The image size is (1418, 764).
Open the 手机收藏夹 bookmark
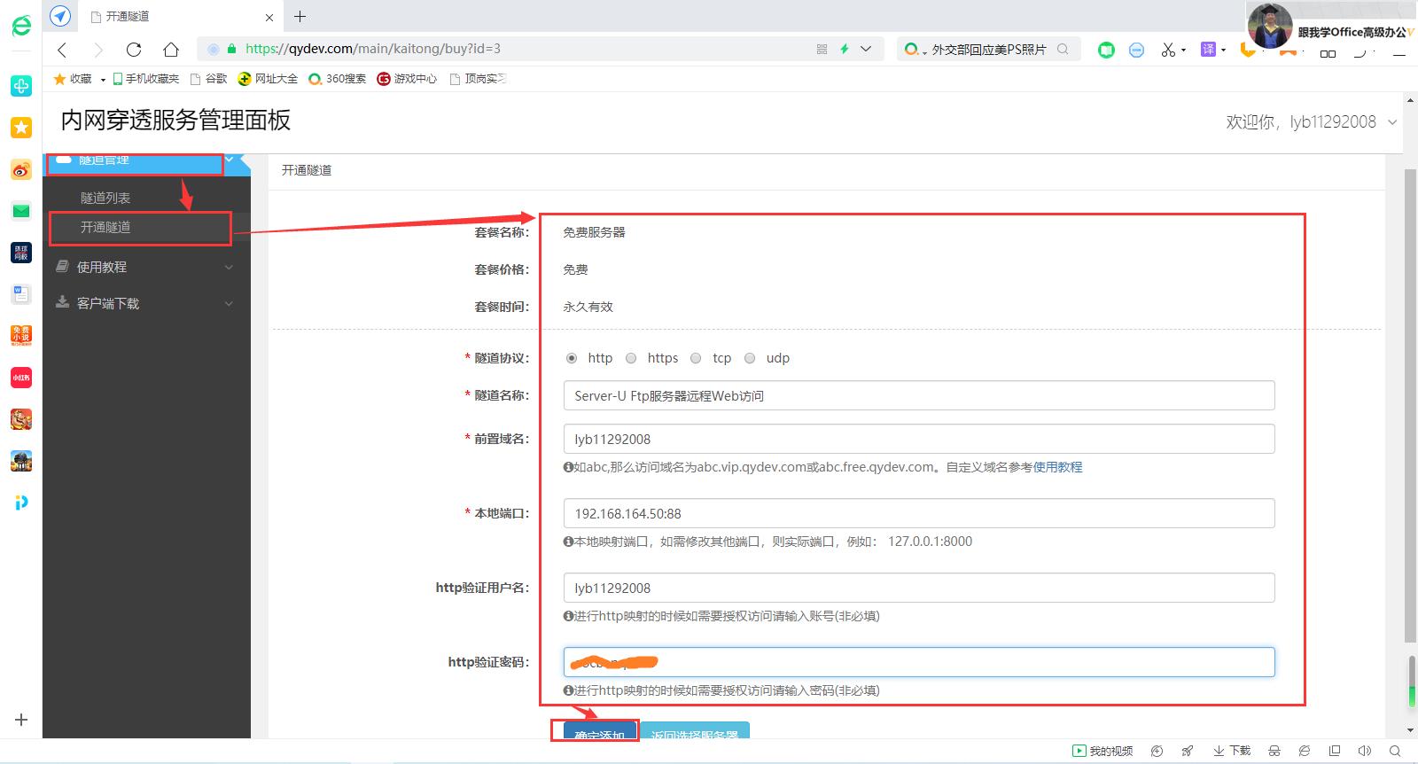(x=146, y=79)
